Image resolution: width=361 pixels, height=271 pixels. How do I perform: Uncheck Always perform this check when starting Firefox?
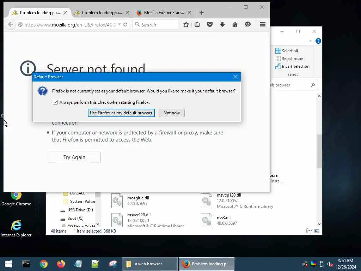55,102
